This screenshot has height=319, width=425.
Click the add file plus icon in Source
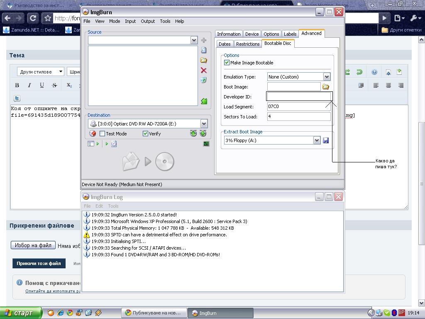tap(203, 40)
